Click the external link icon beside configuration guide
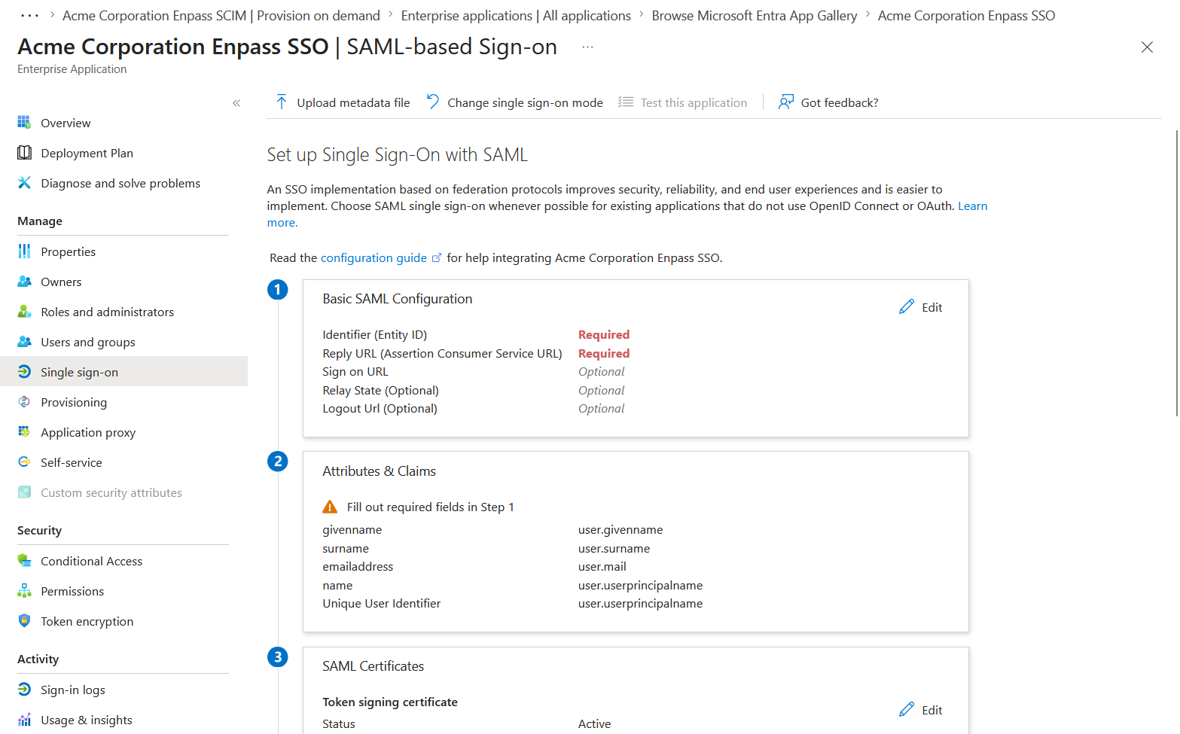The height and width of the screenshot is (734, 1180). coord(437,257)
